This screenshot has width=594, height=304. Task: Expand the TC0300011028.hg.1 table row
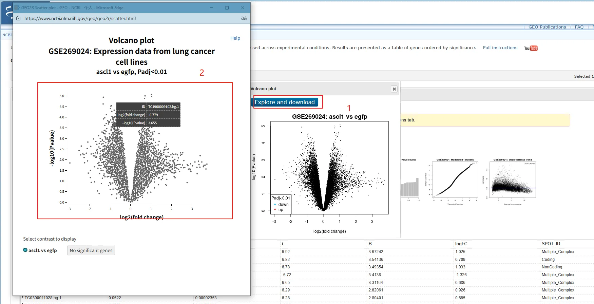coord(23,298)
